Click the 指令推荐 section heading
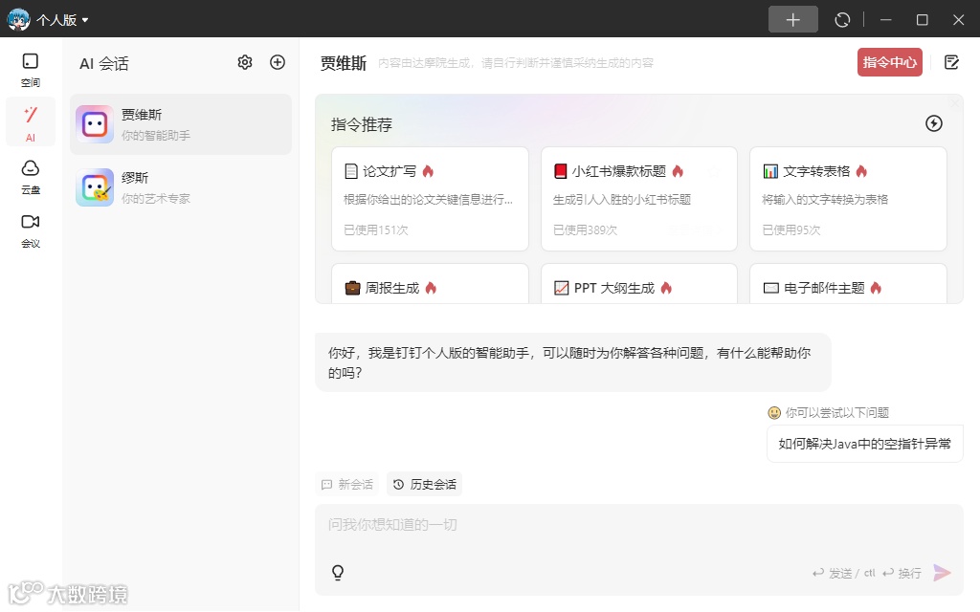This screenshot has width=980, height=612. [361, 125]
